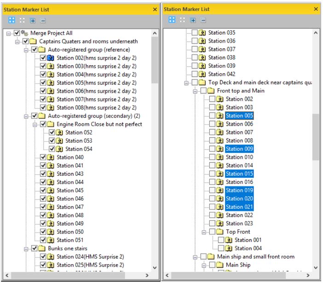323x283 pixels.
Task: Select Station 054 tree item
Action: 79,149
